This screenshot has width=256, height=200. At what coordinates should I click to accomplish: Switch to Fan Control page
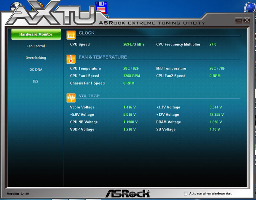click(36, 46)
